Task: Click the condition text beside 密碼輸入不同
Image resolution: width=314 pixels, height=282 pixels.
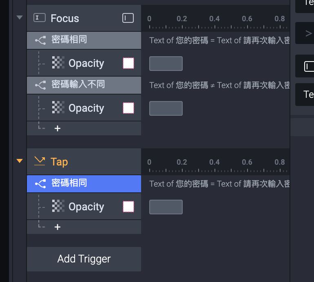Action: [219, 85]
